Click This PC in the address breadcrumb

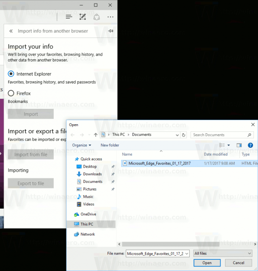[118, 135]
